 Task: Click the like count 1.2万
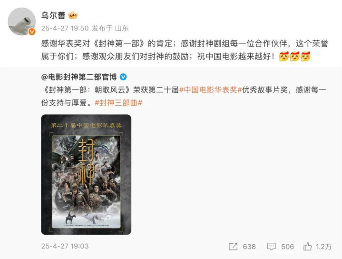pos(323,247)
